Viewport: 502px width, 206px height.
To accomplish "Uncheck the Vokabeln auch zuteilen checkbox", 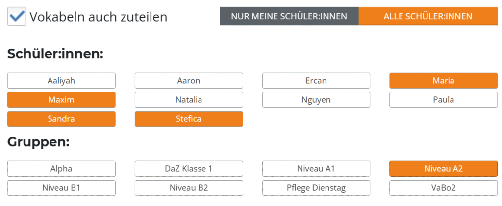I will click(x=17, y=16).
